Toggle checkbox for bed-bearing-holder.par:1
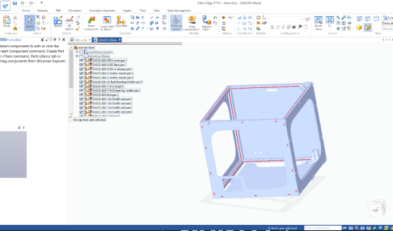393x231 pixels. point(81,82)
